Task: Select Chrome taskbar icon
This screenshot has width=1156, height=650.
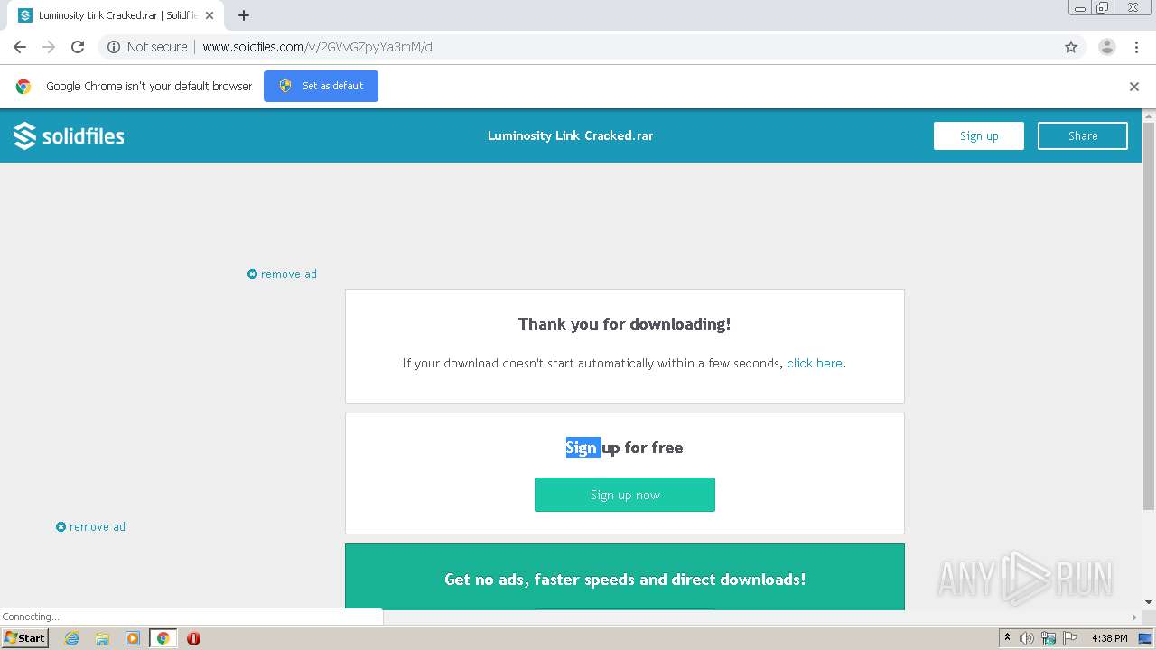Action: tap(163, 638)
